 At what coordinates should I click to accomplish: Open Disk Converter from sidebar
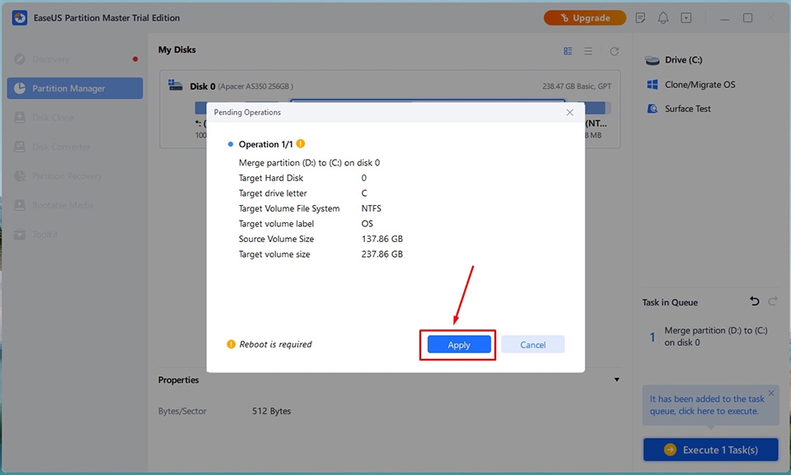click(75, 147)
